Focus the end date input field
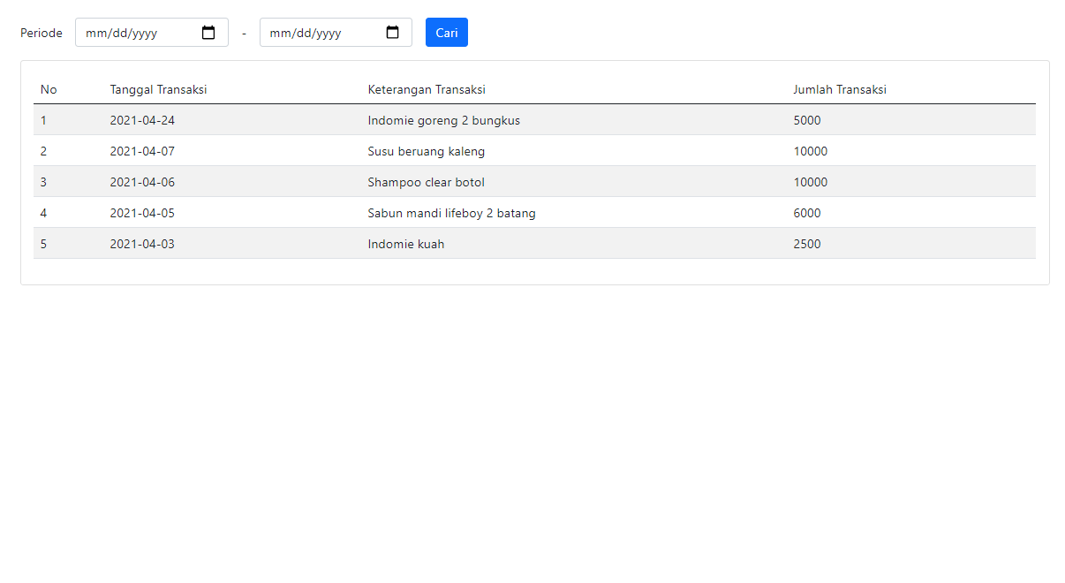The height and width of the screenshot is (583, 1065). pos(336,33)
